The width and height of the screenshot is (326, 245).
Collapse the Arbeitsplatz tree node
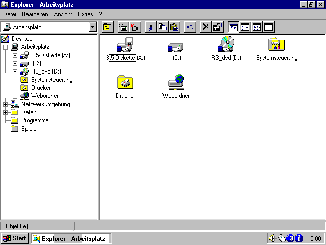pos(6,47)
